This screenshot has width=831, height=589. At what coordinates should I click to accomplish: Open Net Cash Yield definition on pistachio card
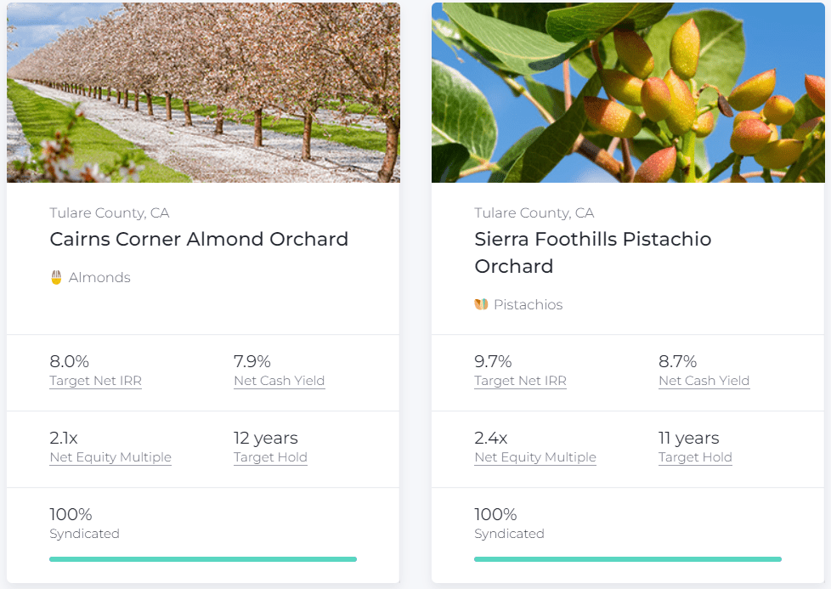704,381
